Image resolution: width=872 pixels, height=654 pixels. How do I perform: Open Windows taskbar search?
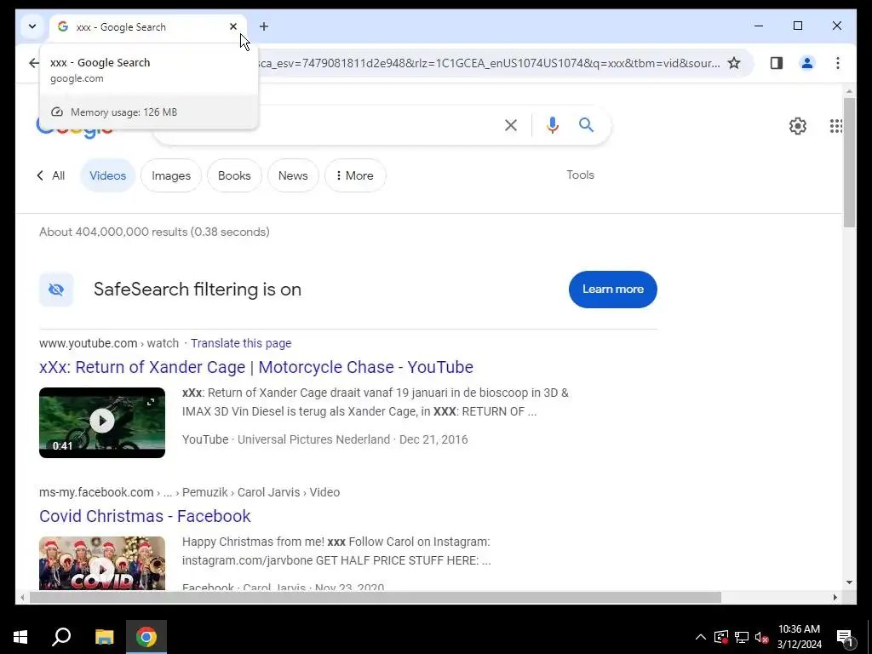click(x=61, y=637)
